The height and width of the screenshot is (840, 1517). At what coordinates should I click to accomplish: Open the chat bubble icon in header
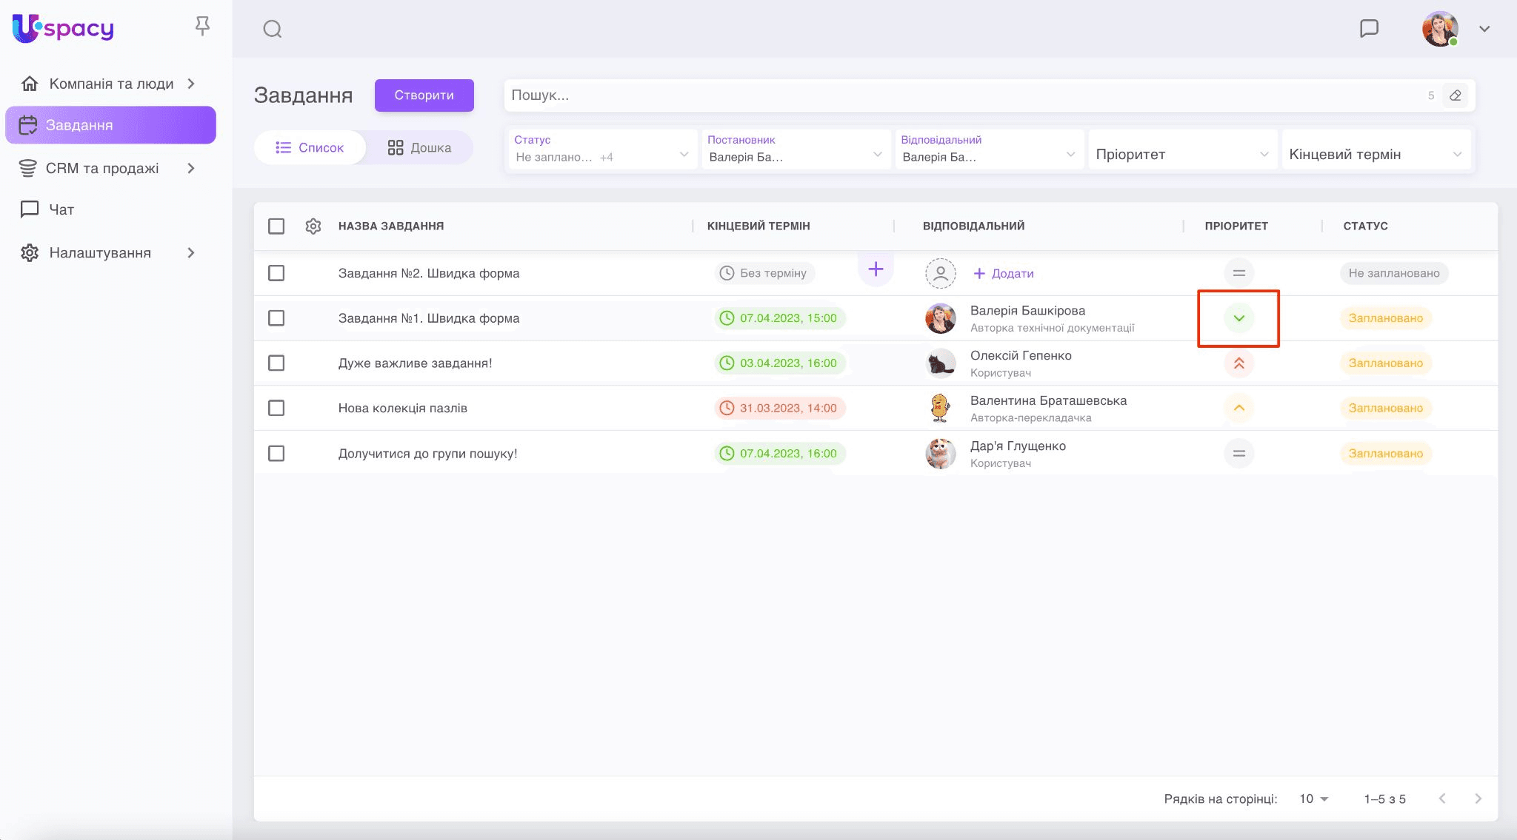pos(1369,28)
